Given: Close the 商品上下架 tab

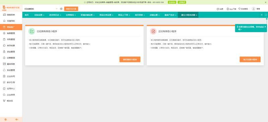Looking at the screenshot, I should (x=129, y=15).
